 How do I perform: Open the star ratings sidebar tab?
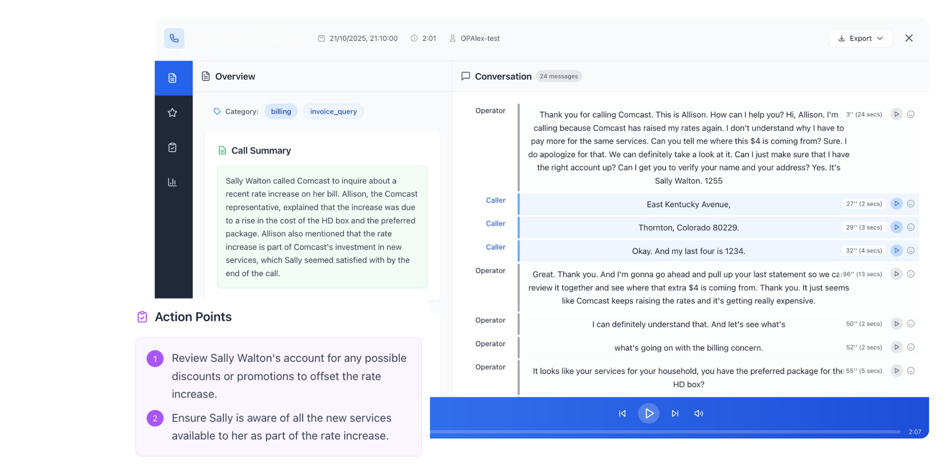pos(172,113)
